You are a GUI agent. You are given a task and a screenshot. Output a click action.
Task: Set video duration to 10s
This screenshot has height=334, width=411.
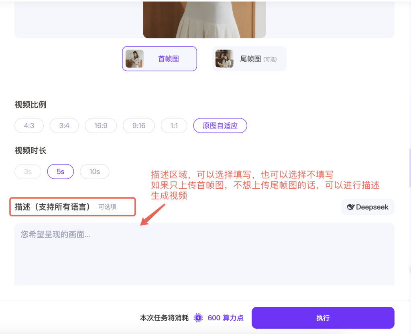click(x=94, y=171)
